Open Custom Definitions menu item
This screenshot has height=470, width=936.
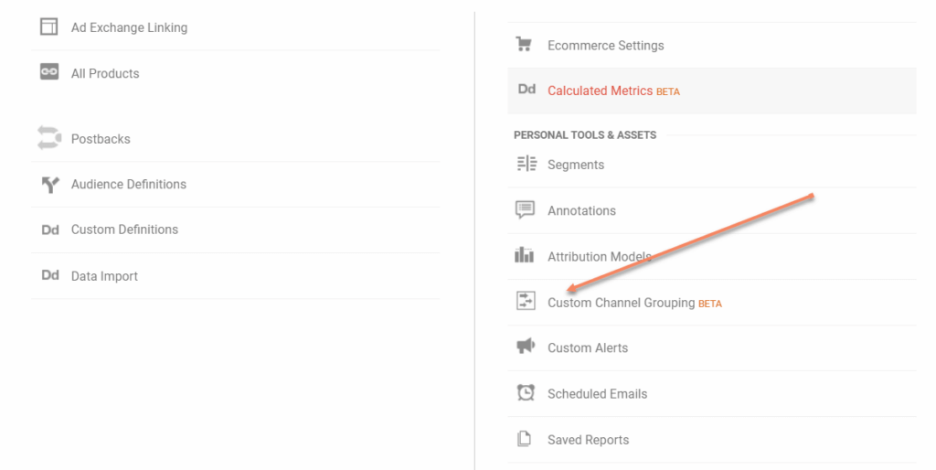pos(124,230)
